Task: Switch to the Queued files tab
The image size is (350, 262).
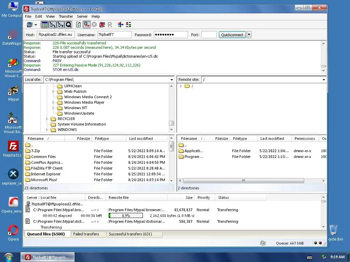Action: pos(47,234)
